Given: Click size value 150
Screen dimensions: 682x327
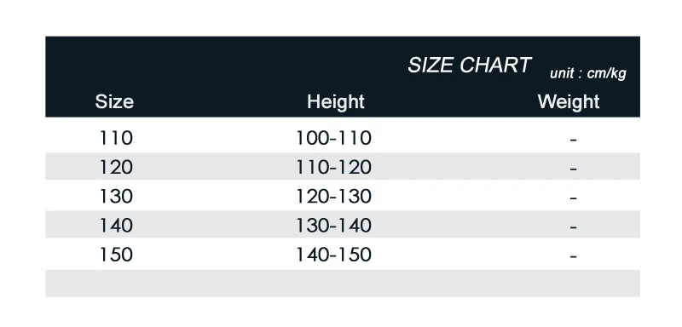Looking at the screenshot, I should (116, 255).
